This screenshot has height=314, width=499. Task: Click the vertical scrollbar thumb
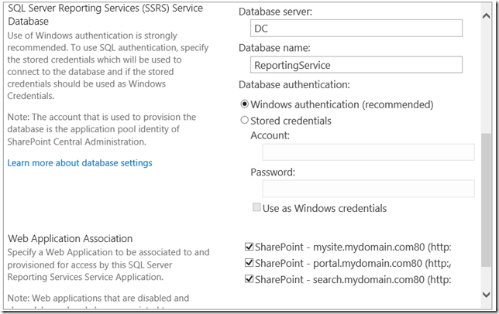487,209
